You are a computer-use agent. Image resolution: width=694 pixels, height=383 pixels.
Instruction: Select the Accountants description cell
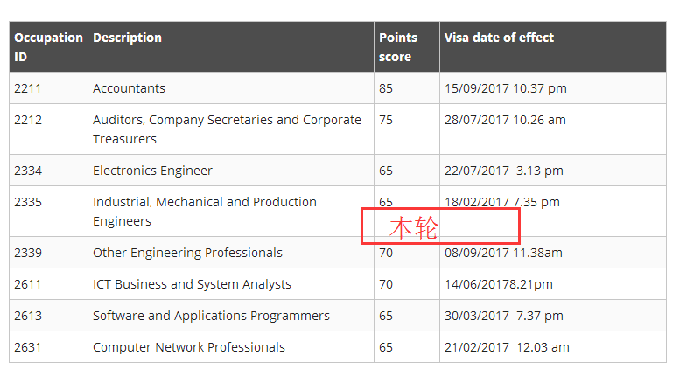pos(130,88)
